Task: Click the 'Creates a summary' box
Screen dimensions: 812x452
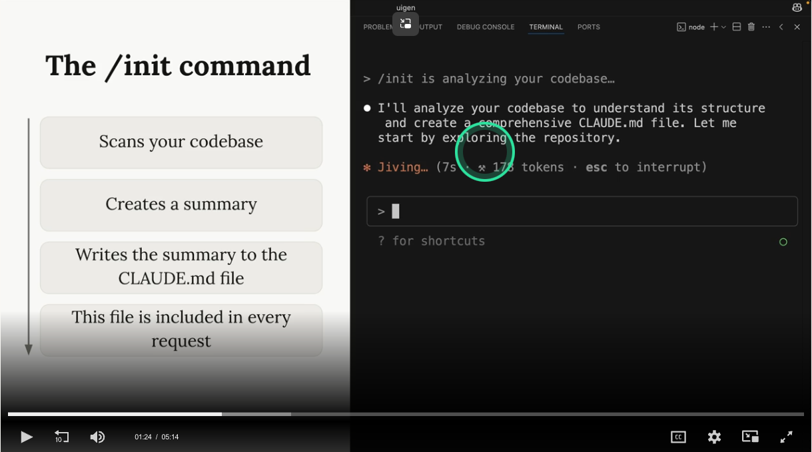Action: point(181,205)
